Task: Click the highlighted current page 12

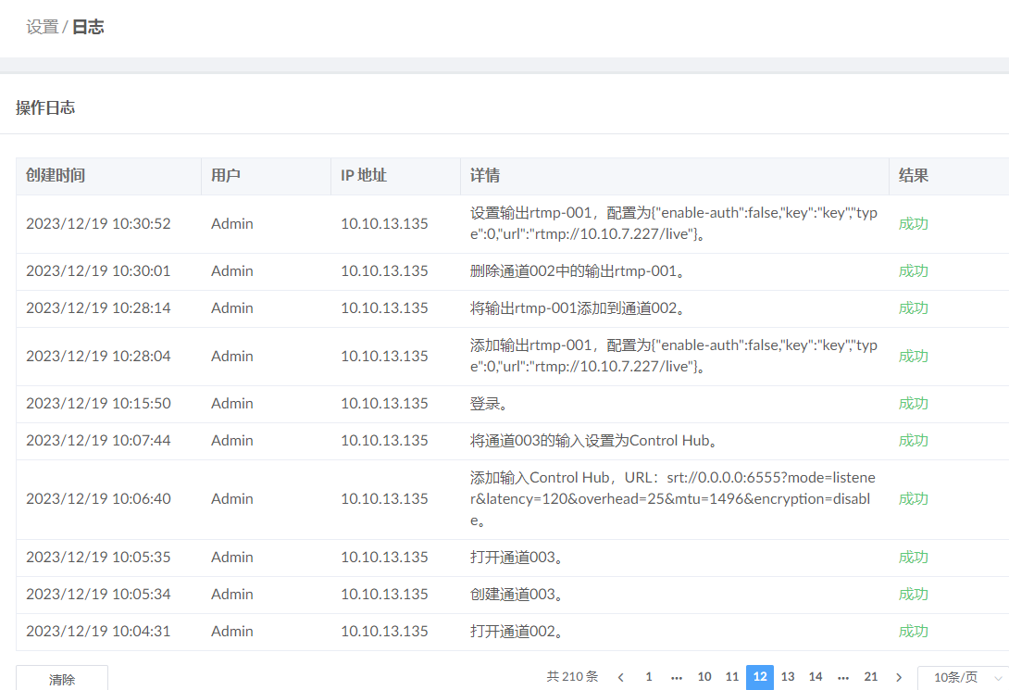Action: pyautogui.click(x=760, y=677)
